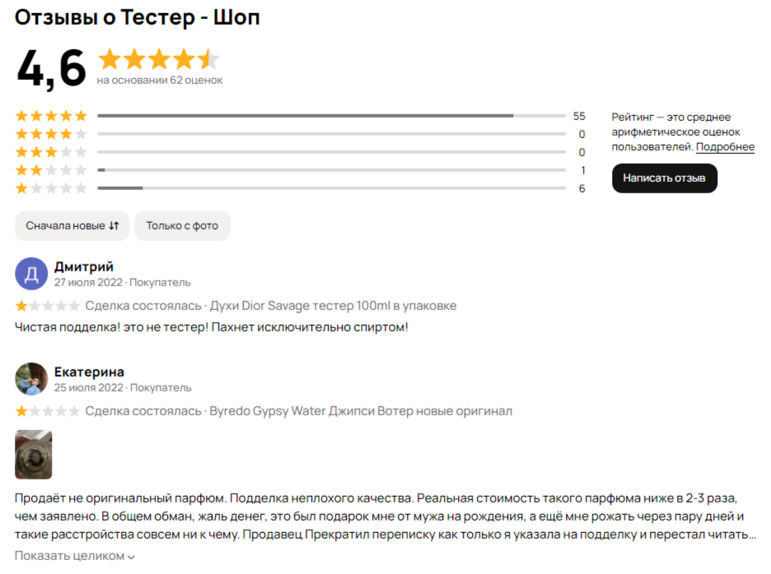The width and height of the screenshot is (771, 574).
Task: Click the star rating in Дмитрий's review
Action: tap(48, 306)
